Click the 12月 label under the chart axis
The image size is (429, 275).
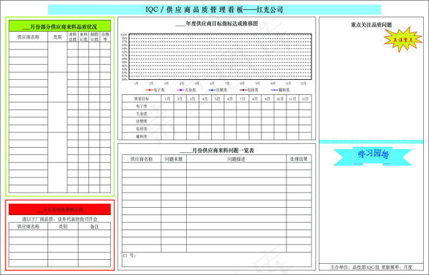(x=304, y=83)
